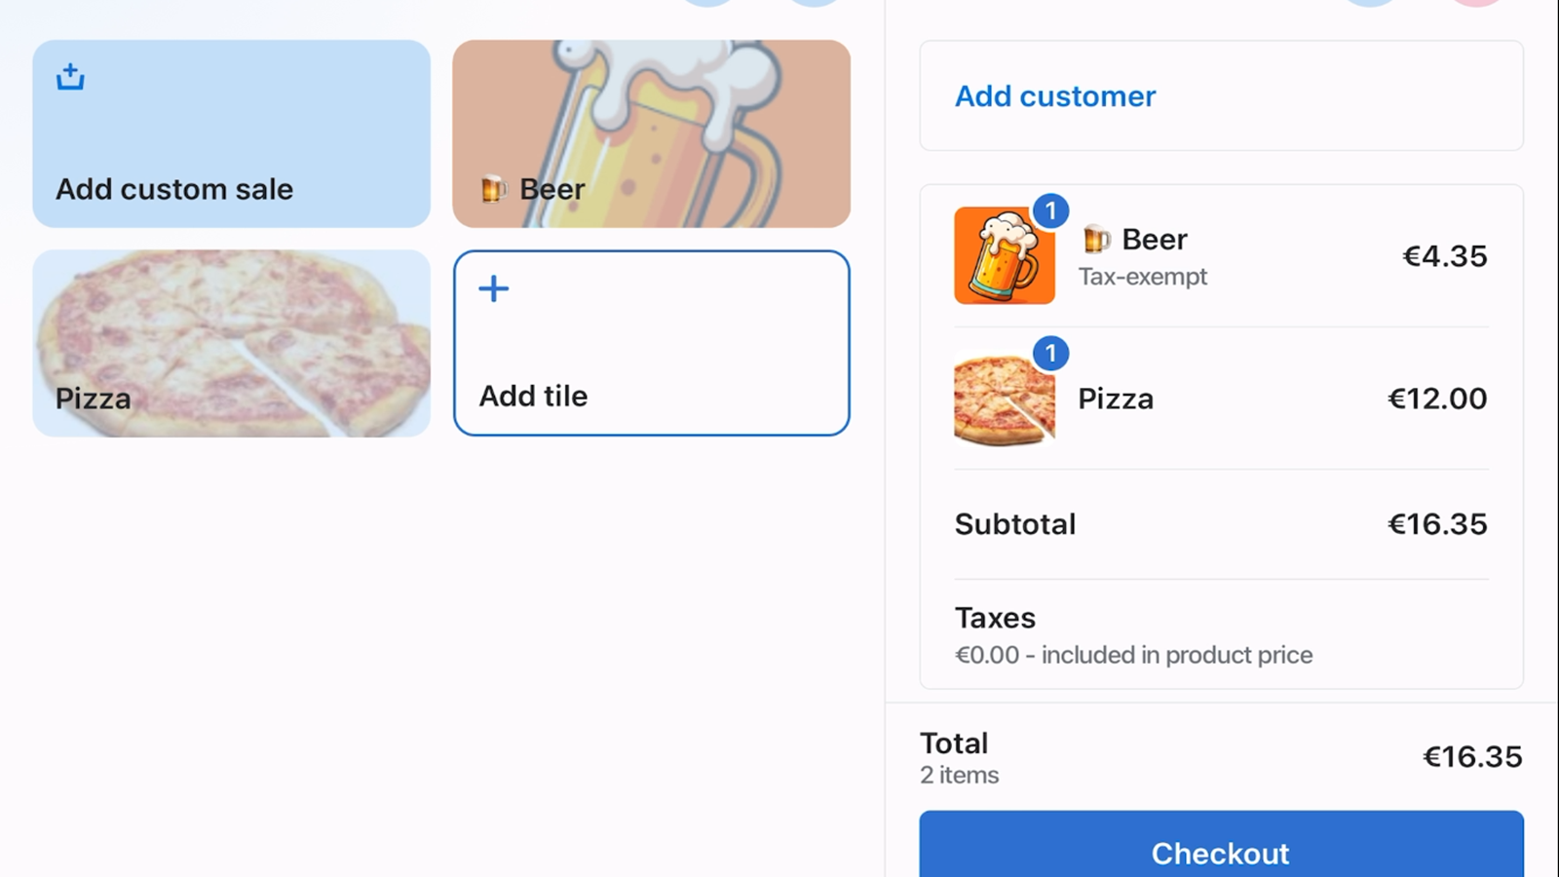
Task: Click the quantity badge on the Pizza cart item
Action: pos(1052,353)
